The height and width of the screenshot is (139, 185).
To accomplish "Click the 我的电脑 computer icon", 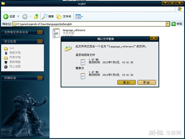I will tap(6, 62).
